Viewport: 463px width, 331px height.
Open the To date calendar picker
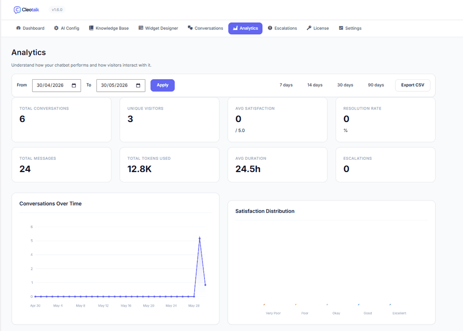click(138, 86)
